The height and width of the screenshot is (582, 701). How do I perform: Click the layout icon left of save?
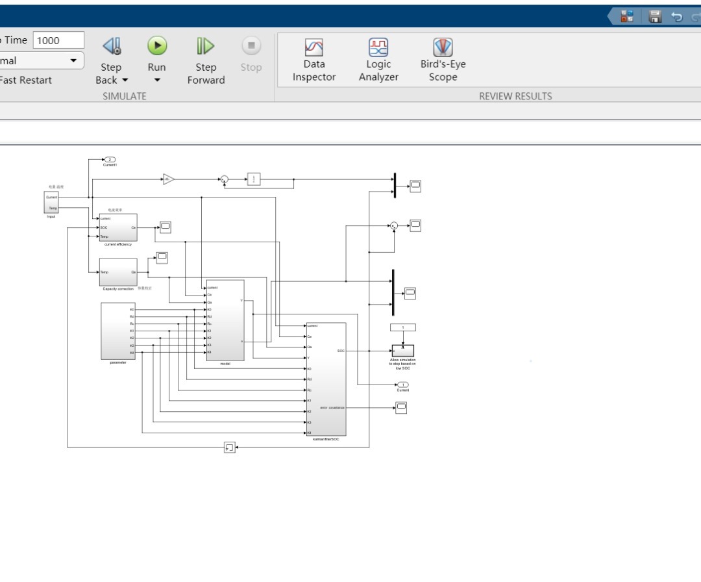click(627, 17)
